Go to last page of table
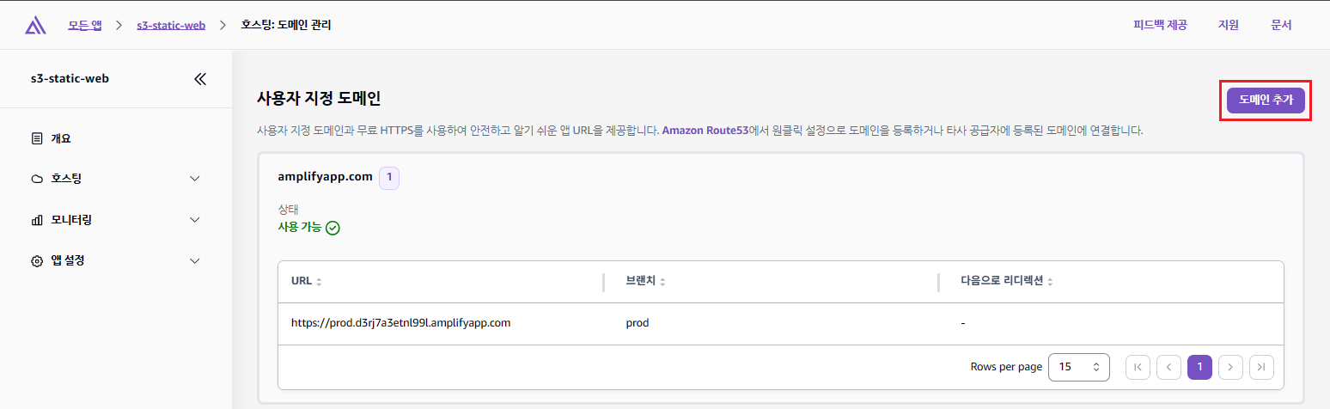This screenshot has height=409, width=1330. click(x=1261, y=367)
